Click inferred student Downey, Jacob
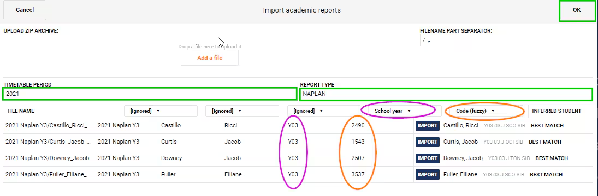Viewport: 598px width, 196px height. [463, 158]
